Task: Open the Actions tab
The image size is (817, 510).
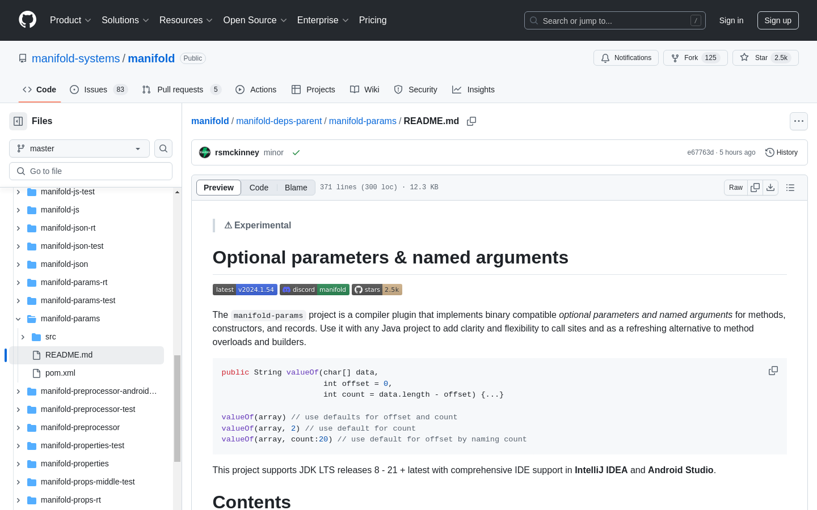Action: 256,90
